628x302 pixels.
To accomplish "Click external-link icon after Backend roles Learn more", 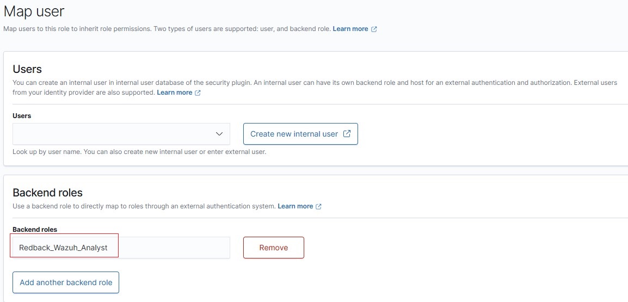I will point(318,206).
